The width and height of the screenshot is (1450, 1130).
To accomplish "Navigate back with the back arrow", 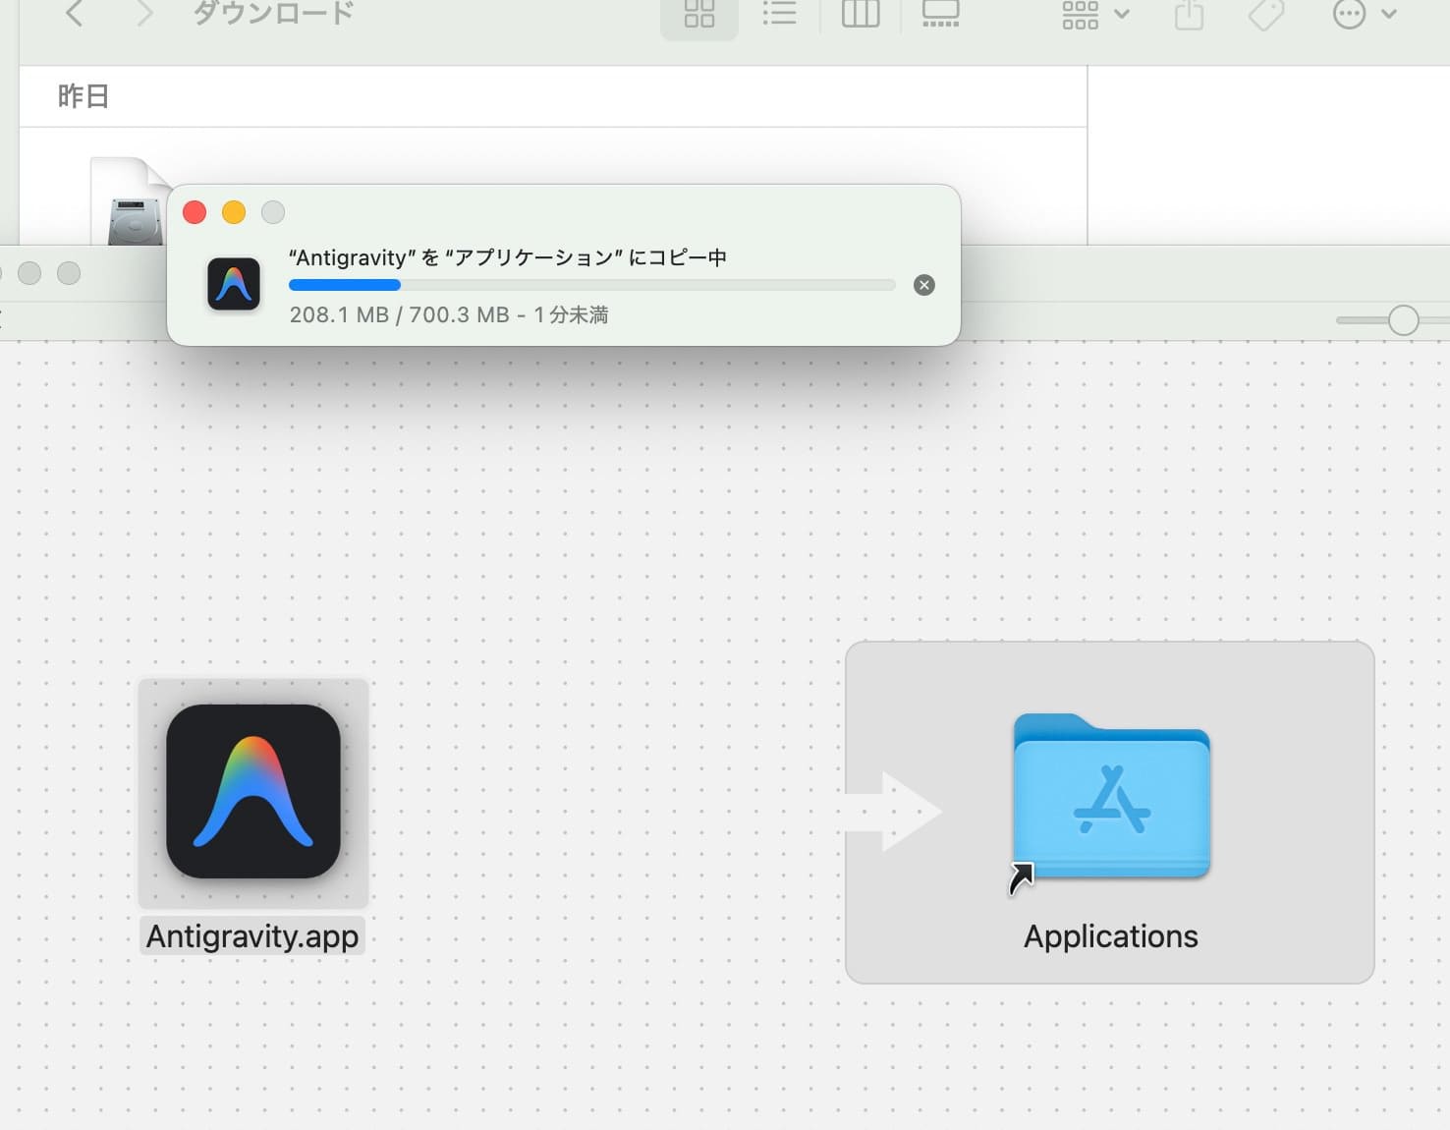I will 75,14.
